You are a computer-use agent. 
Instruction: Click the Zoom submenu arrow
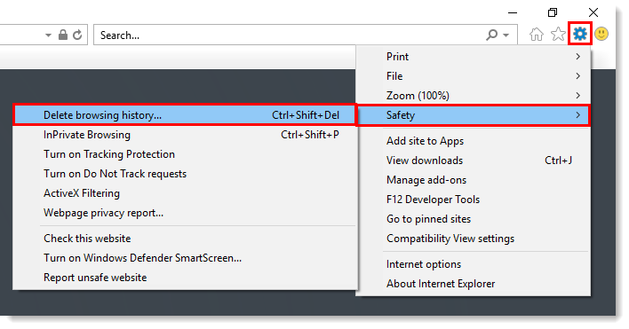577,96
